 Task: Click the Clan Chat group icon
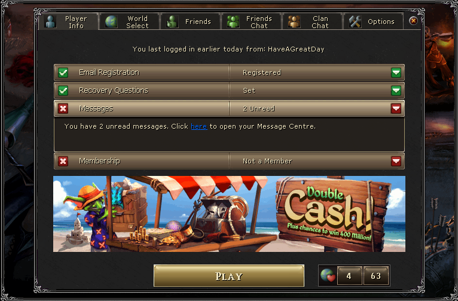pos(294,22)
